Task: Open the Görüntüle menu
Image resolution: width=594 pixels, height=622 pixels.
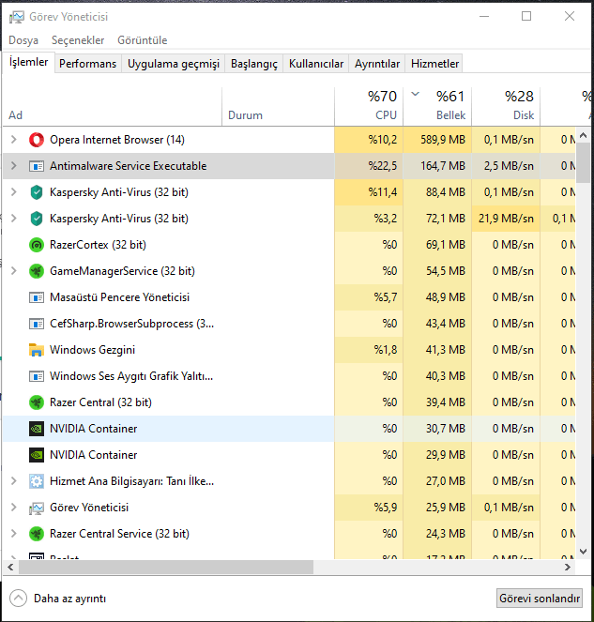Action: click(142, 40)
